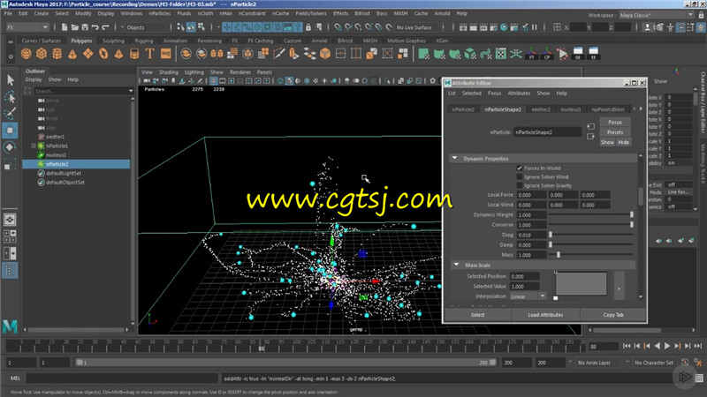Screen dimensions: 707x397
Task: Click the polygon Type text tool icon
Action: 149,54
